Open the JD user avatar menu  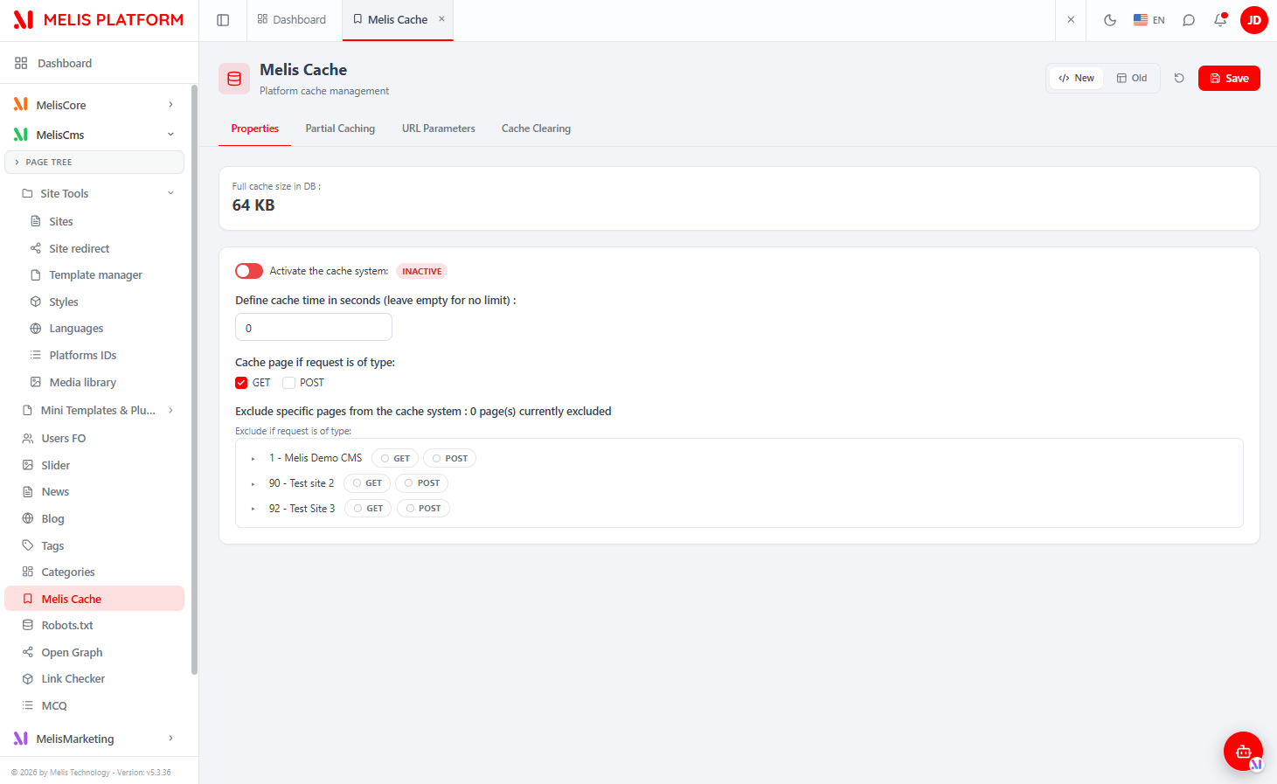point(1254,20)
